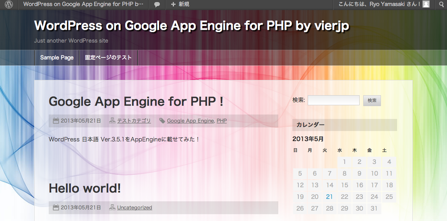Image resolution: width=447 pixels, height=221 pixels.
Task: Click calendar day 31
Action: pos(374,209)
